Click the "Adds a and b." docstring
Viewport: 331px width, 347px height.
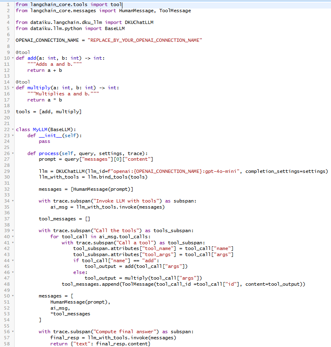pos(54,64)
